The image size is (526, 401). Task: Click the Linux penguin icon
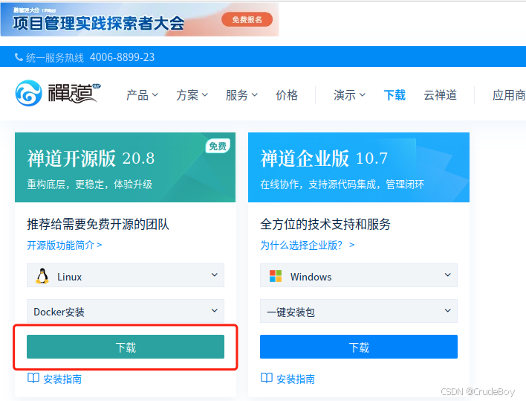click(42, 276)
